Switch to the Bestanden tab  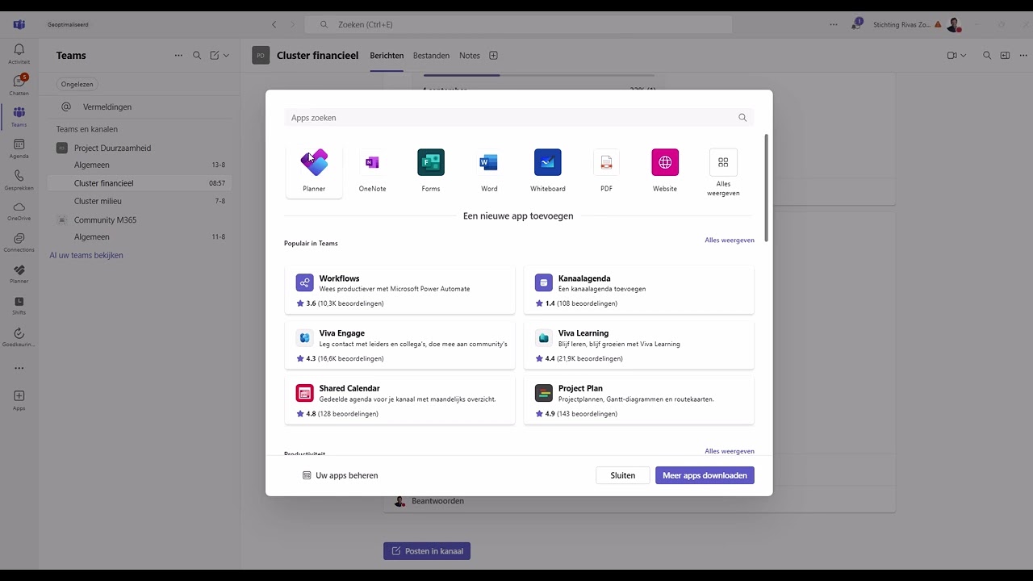point(431,56)
